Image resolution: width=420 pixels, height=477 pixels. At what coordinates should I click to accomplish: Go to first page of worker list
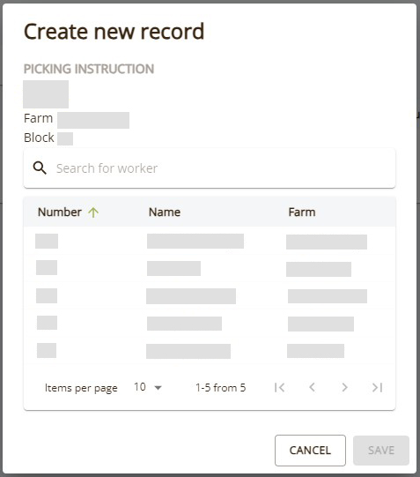(x=279, y=387)
